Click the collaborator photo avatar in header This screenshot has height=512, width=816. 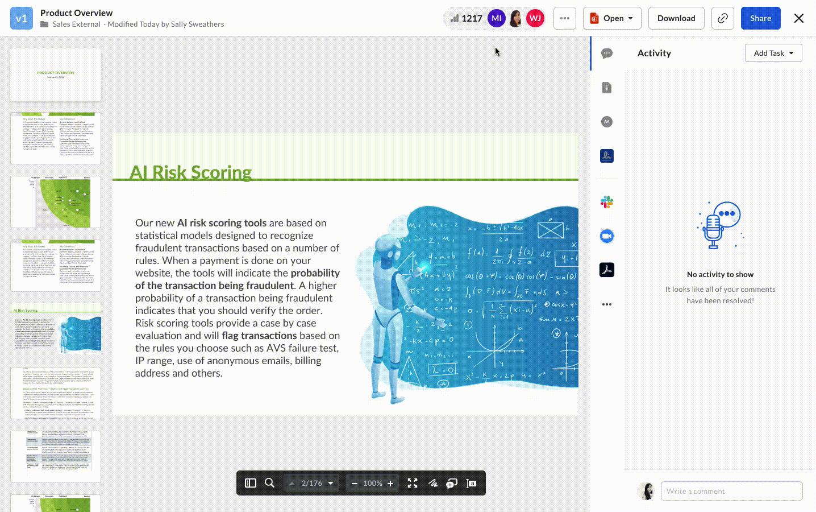[x=516, y=18]
